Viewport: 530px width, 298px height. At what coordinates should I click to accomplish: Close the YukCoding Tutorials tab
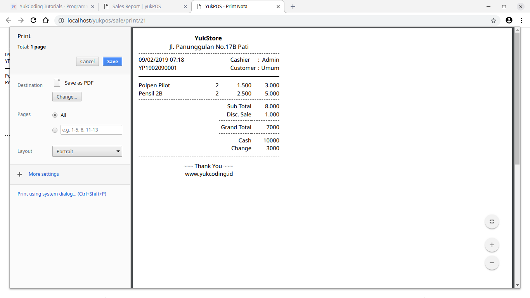92,7
